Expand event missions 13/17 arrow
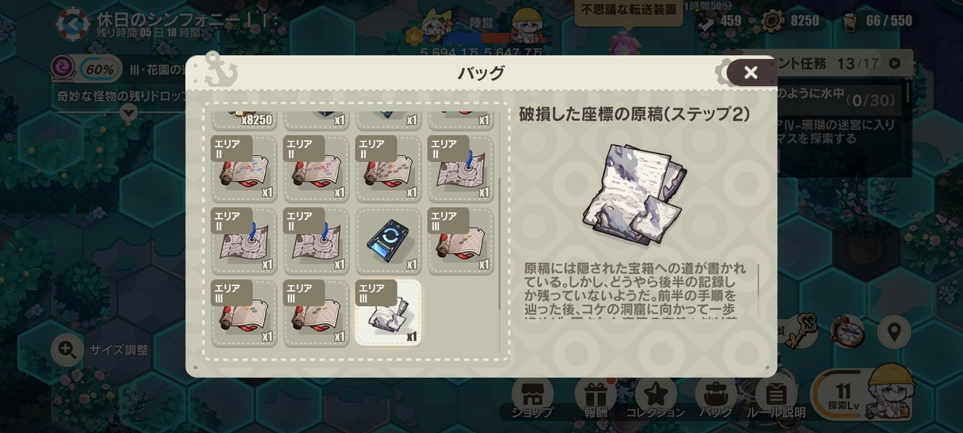This screenshot has width=963, height=433. (895, 63)
